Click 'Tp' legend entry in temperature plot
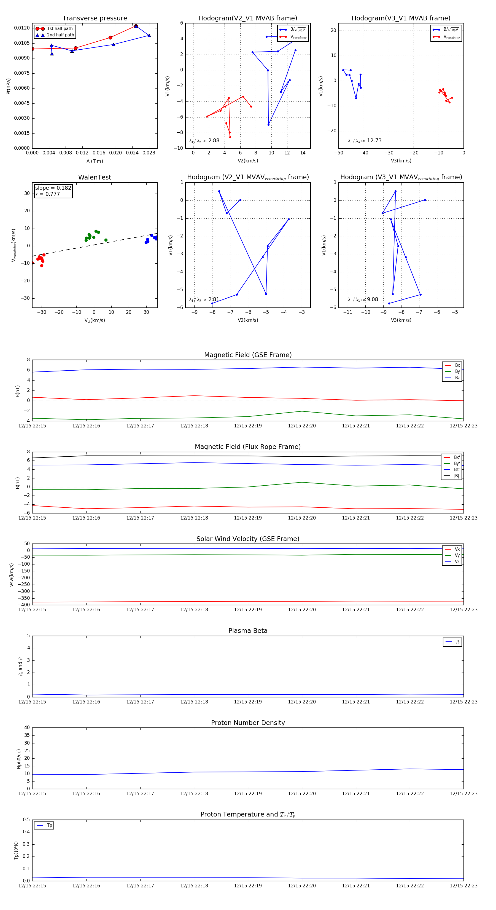496x910 pixels. [x=44, y=825]
